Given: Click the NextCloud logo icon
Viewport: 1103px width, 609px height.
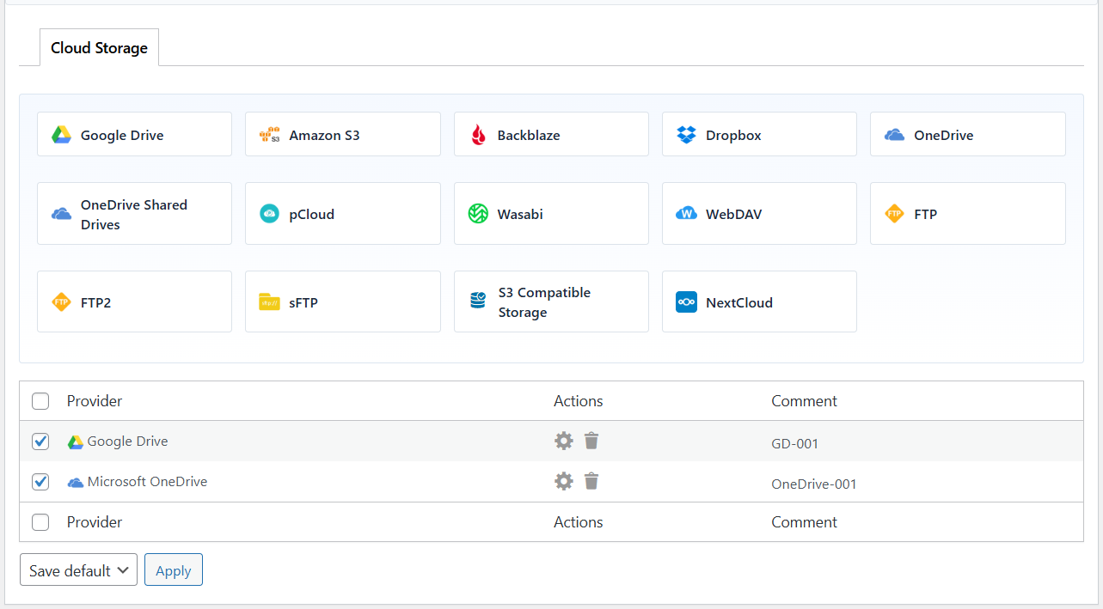Looking at the screenshot, I should pos(686,302).
